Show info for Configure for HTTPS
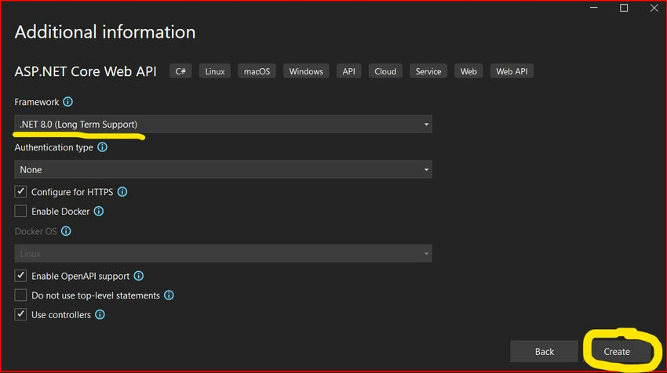667x373 pixels. coord(122,192)
